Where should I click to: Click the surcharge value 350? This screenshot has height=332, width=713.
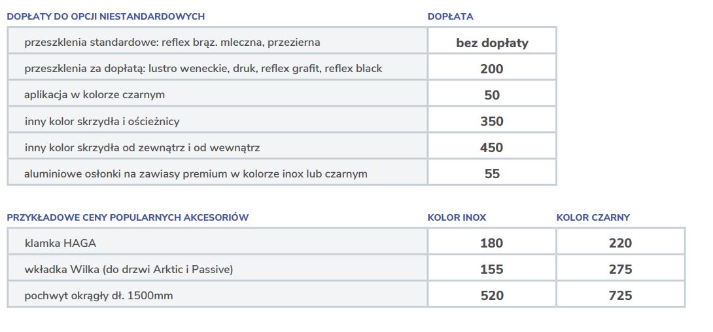coord(492,121)
